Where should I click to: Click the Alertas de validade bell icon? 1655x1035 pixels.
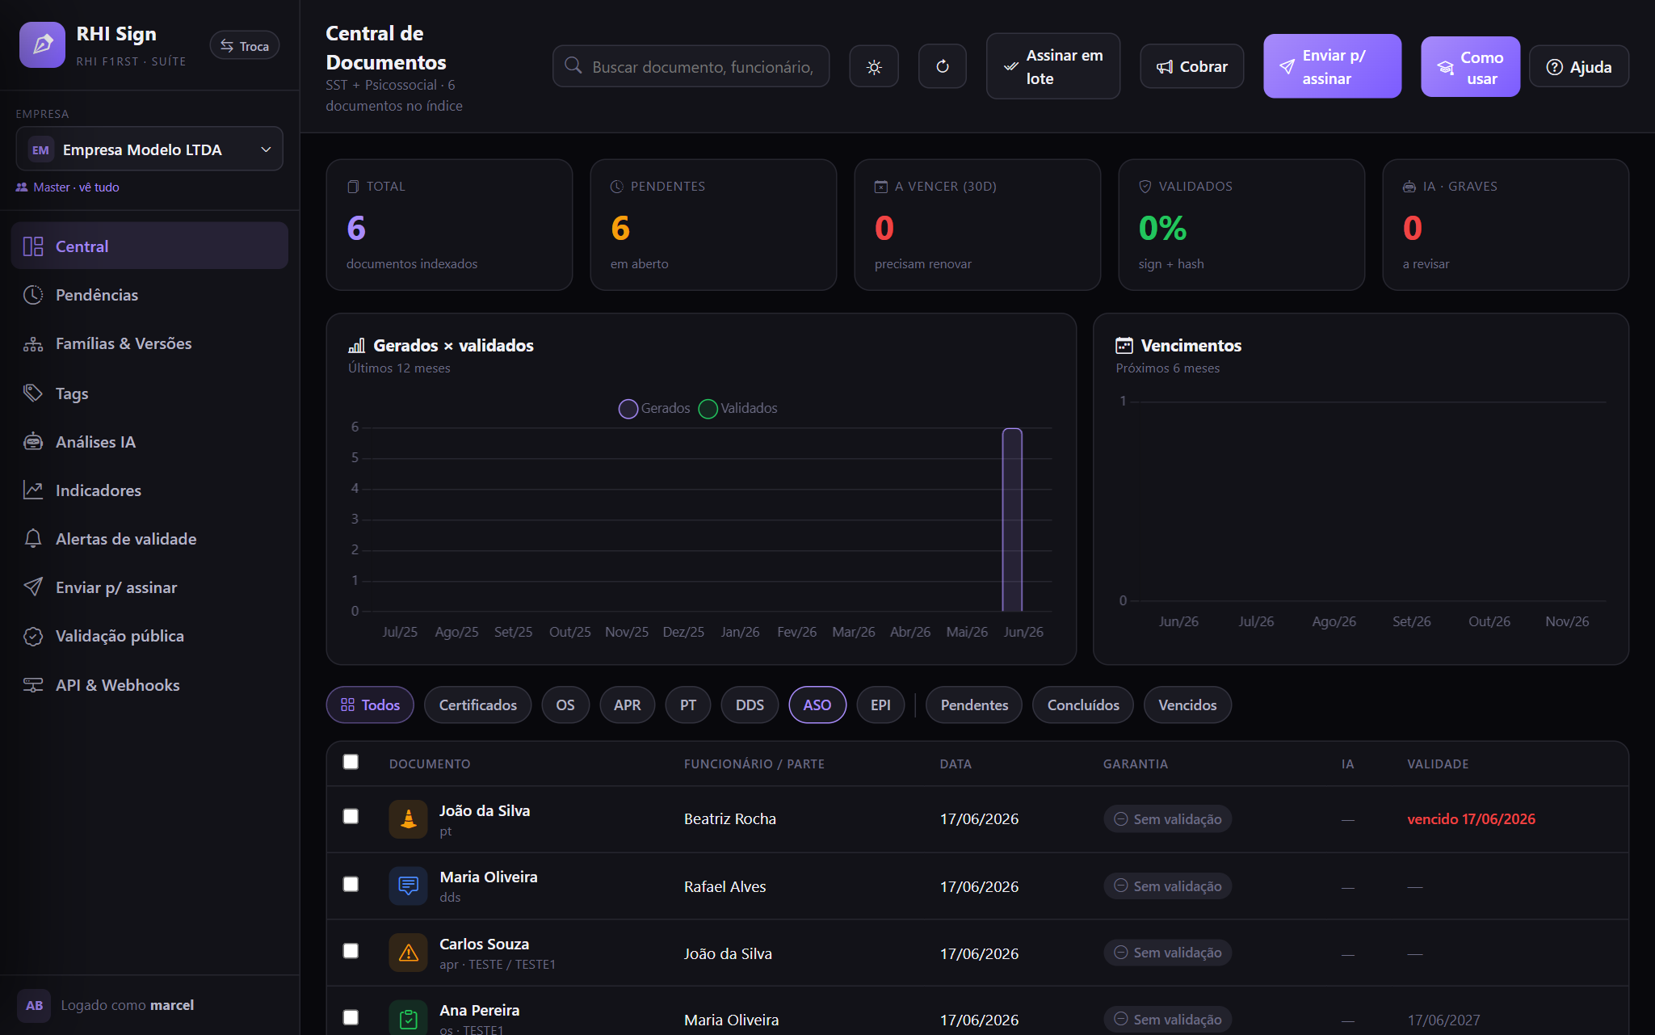33,539
